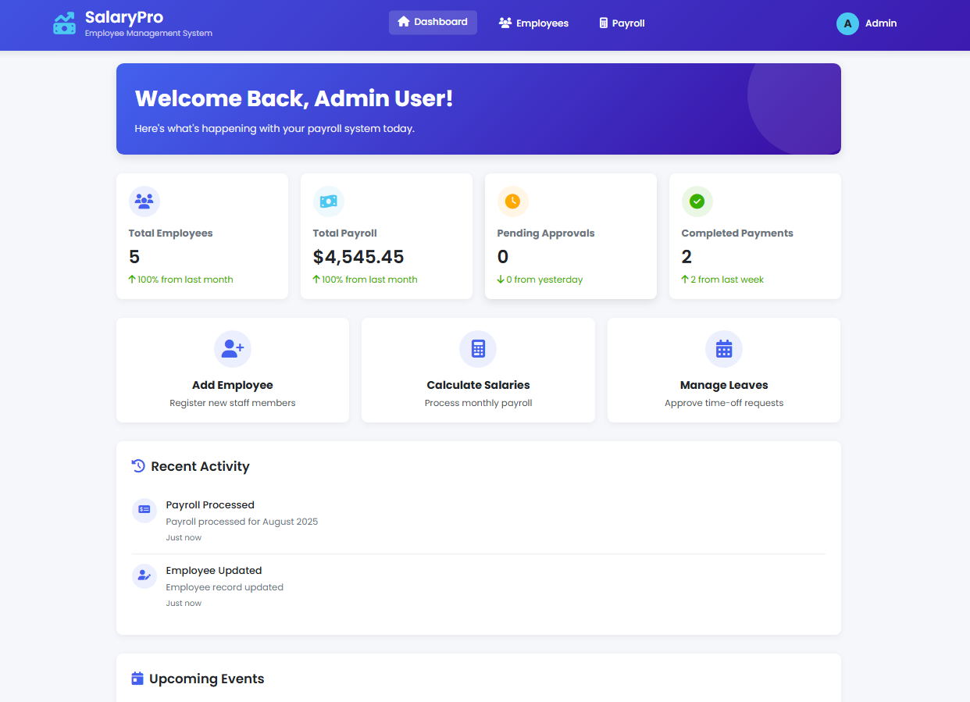This screenshot has width=970, height=702.
Task: Switch to the Payroll navigation tab
Action: [622, 23]
